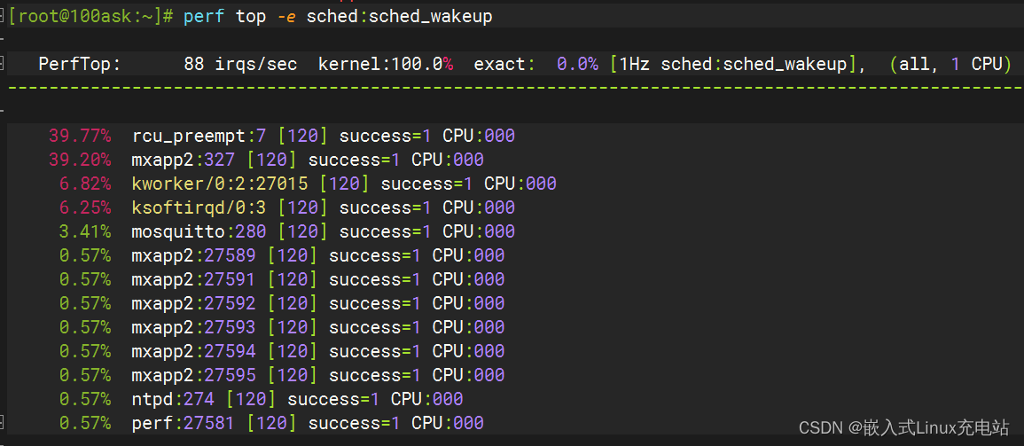Click "CPU:000" in the perf:27581 row
Screen dimensions: 1024x446
click(x=448, y=423)
